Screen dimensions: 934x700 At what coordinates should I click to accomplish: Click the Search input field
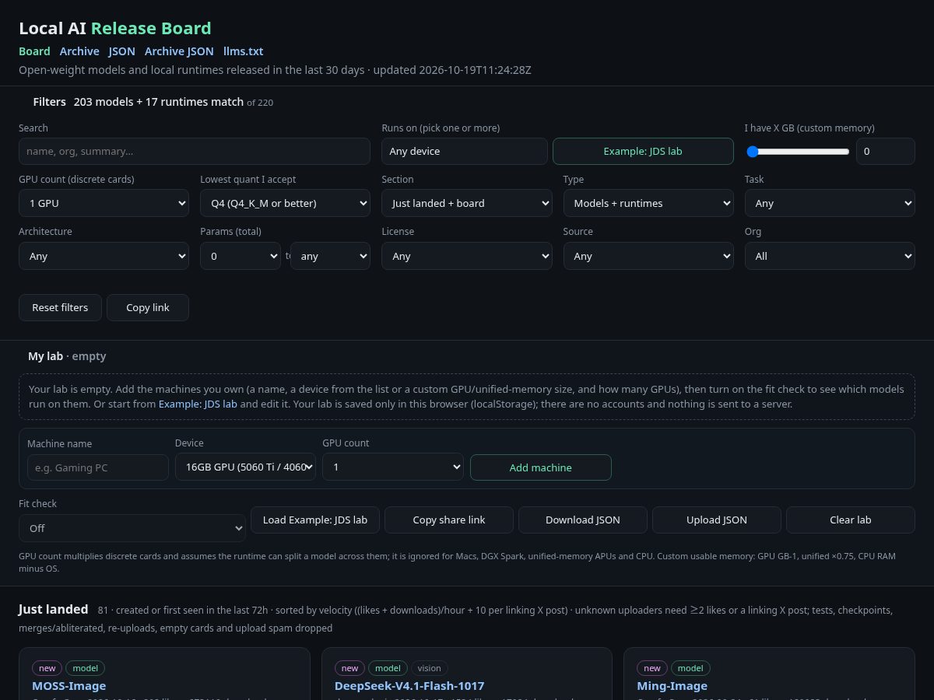(x=195, y=151)
